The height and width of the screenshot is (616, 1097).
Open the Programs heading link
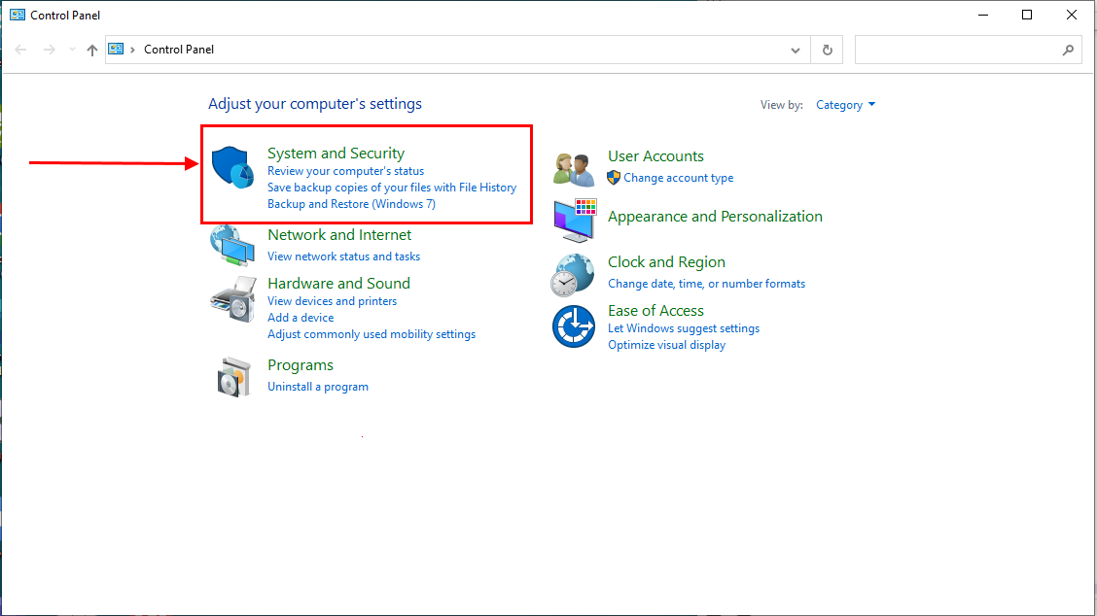pyautogui.click(x=301, y=365)
